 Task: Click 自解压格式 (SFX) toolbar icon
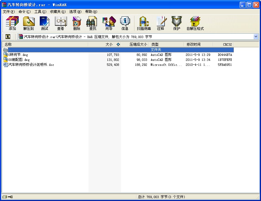pos(195,23)
